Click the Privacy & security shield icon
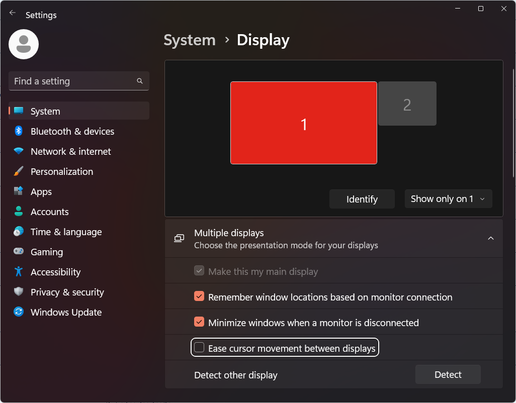This screenshot has width=516, height=403. (x=19, y=292)
